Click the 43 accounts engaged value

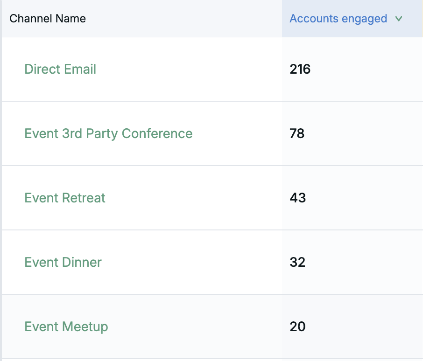click(297, 198)
